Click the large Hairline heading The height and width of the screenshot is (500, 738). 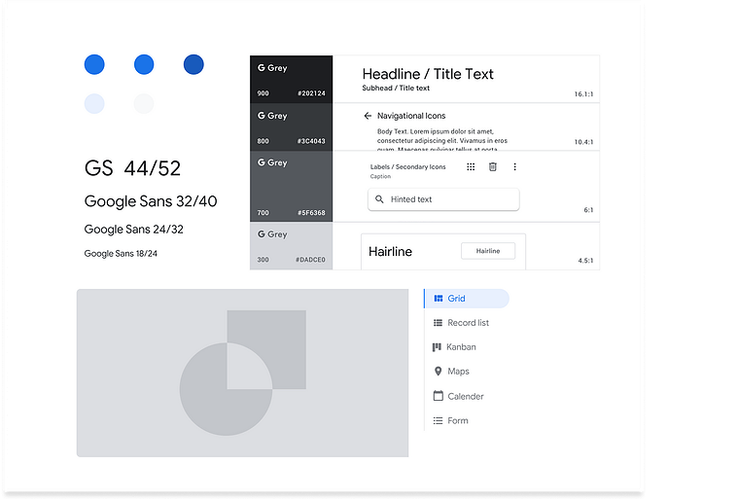click(x=390, y=252)
